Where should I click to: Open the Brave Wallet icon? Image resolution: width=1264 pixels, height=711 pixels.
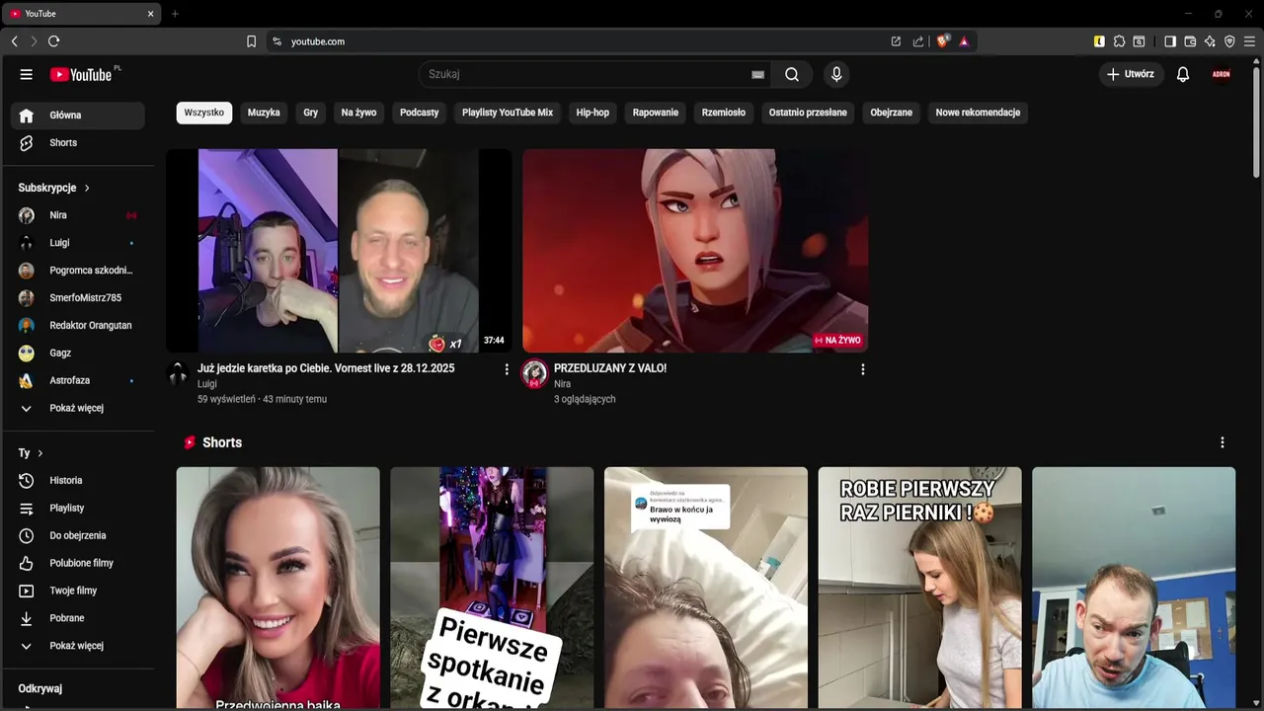1190,41
